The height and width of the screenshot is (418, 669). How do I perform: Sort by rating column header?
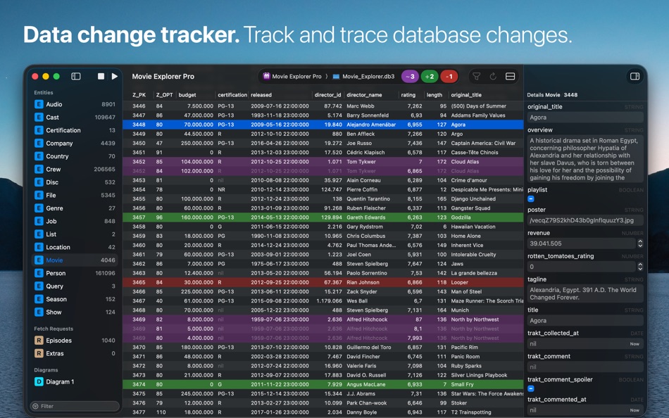(x=408, y=95)
